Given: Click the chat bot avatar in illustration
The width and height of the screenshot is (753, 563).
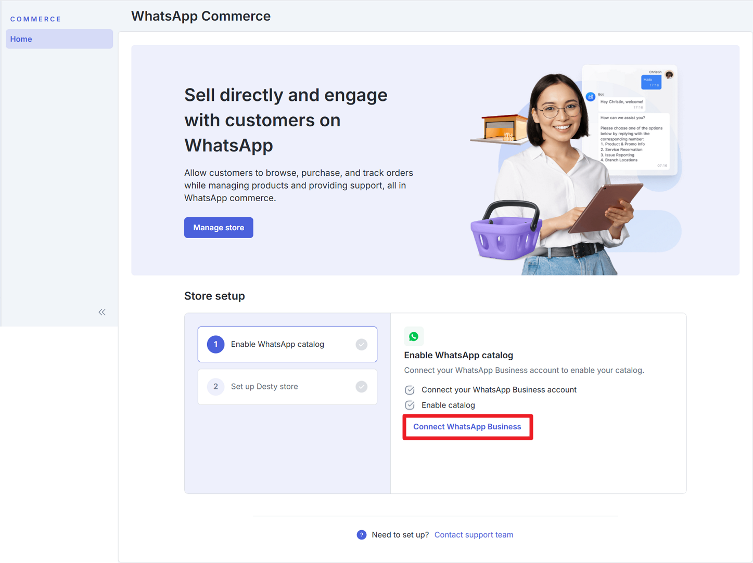Looking at the screenshot, I should tap(591, 97).
